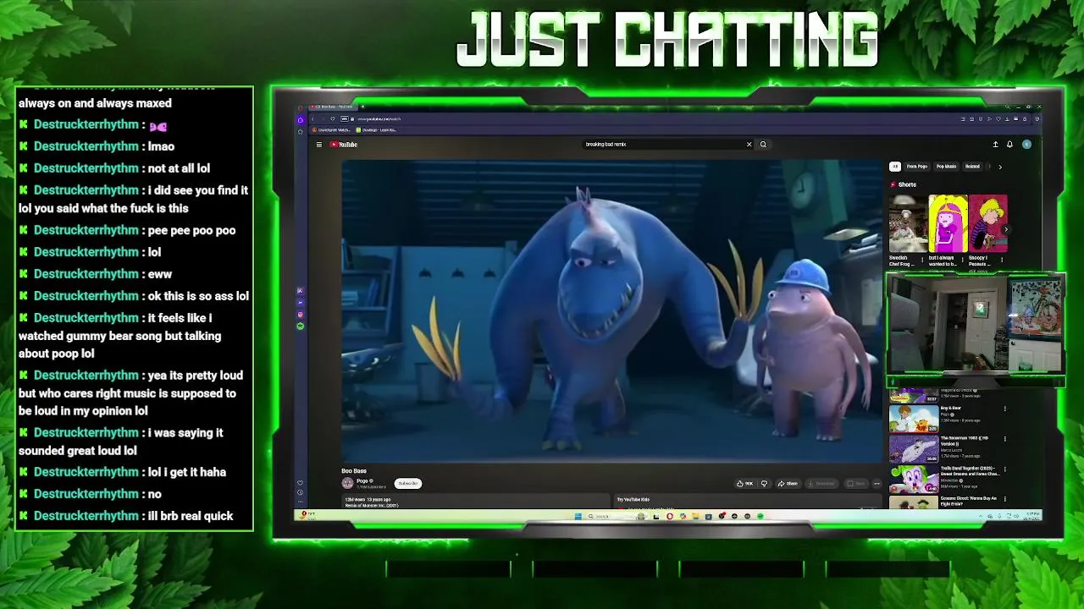This screenshot has width=1084, height=609.
Task: Open the 'Try YouTube Kids' card
Action: pos(749,502)
